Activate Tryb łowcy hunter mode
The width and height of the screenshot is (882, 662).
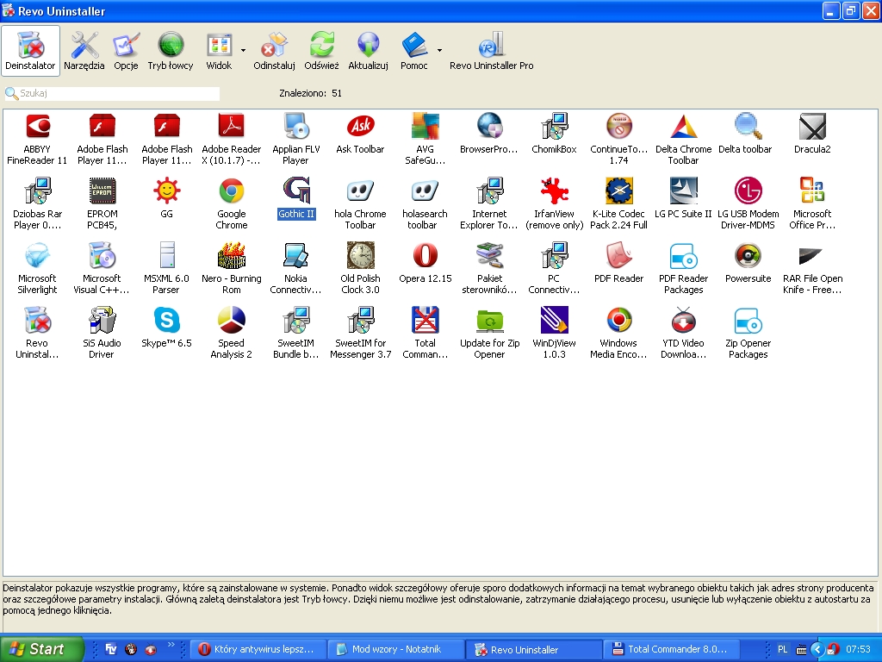[171, 50]
